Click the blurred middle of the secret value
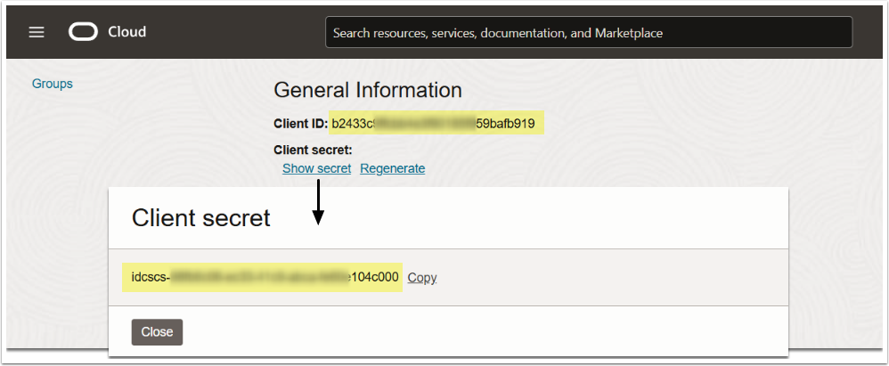889x366 pixels. (258, 278)
